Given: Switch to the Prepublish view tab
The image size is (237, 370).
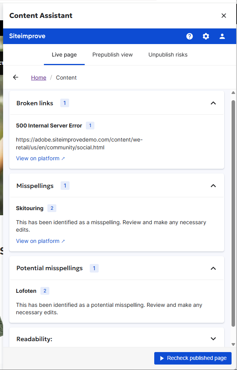Looking at the screenshot, I should pos(112,55).
